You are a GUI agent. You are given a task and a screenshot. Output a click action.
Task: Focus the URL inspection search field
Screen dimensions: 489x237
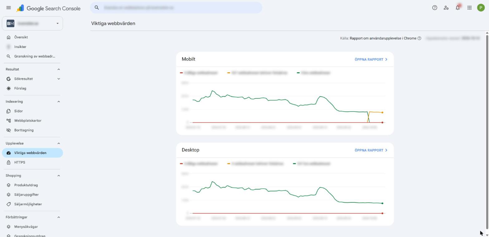(176, 7)
